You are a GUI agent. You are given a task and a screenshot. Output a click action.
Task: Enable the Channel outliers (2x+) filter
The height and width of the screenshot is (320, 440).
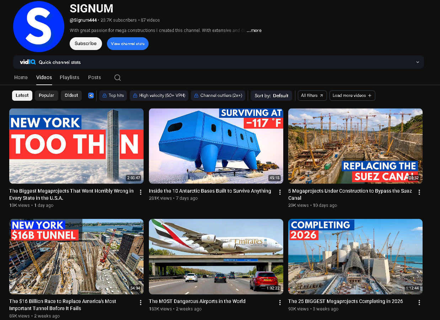click(218, 95)
